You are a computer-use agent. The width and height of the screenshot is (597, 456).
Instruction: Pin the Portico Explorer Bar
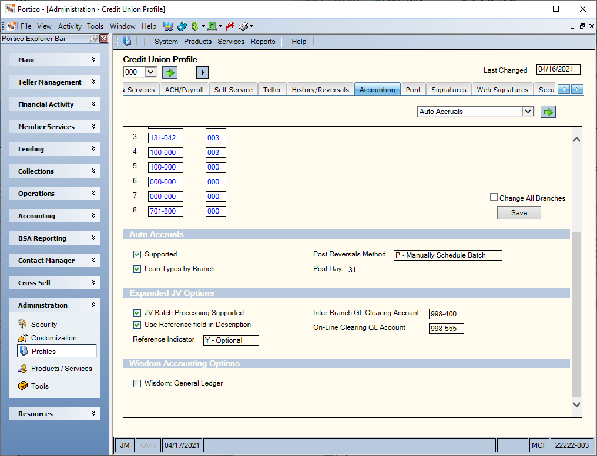tap(93, 38)
